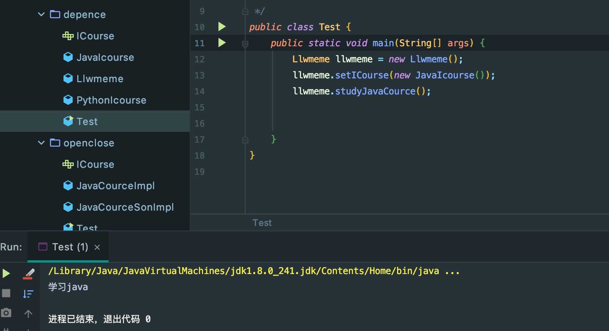Image resolution: width=609 pixels, height=331 pixels.
Task: Click the class icon beside JavaIcourse
Action: click(x=68, y=57)
